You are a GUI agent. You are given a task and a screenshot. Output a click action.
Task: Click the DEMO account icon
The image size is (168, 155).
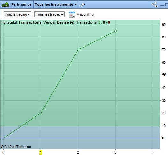coord(5,4)
